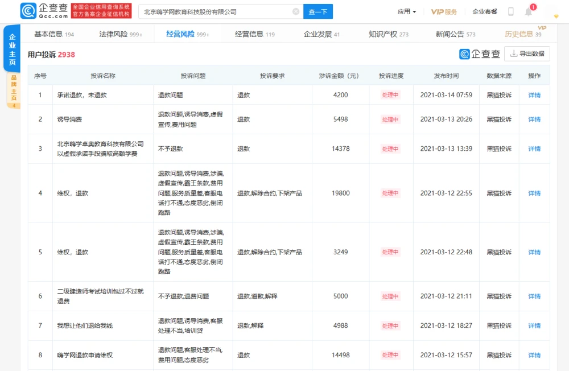Select the 品牌主页 side tab
Screen dimensions: 569x371
14,90
